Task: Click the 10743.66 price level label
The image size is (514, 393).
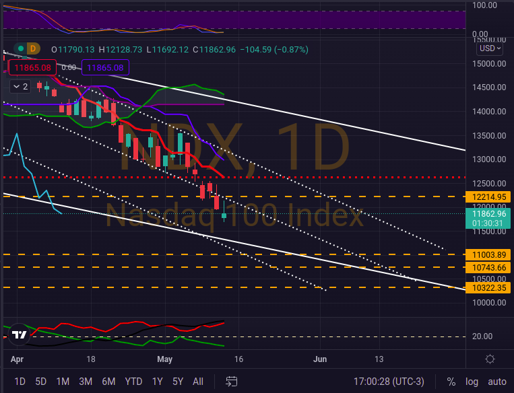Action: click(488, 268)
